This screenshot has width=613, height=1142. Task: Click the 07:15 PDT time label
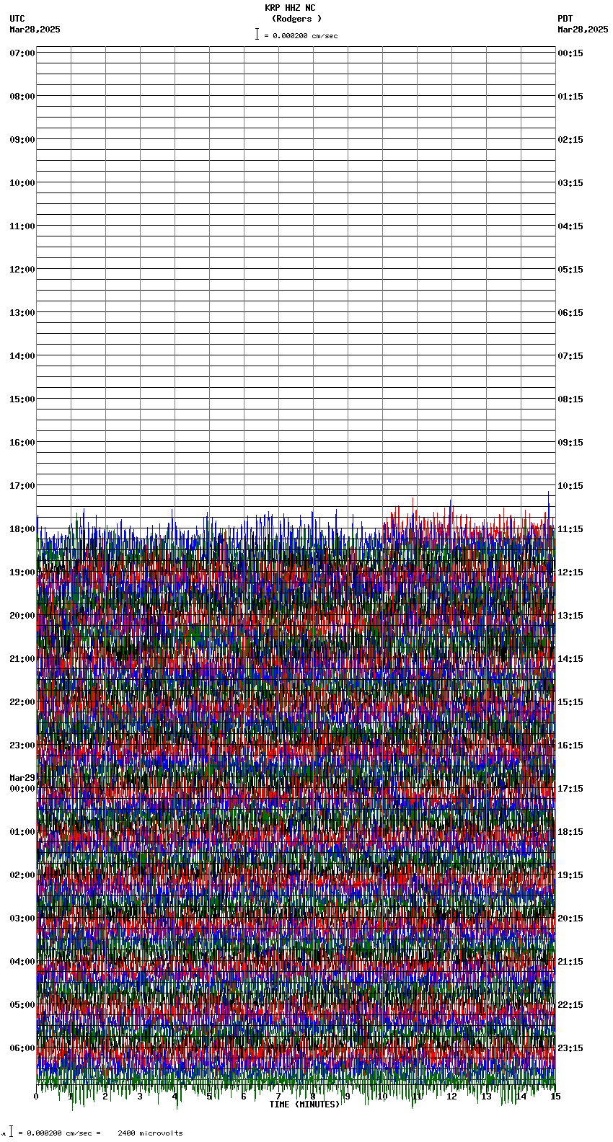pyautogui.click(x=570, y=356)
